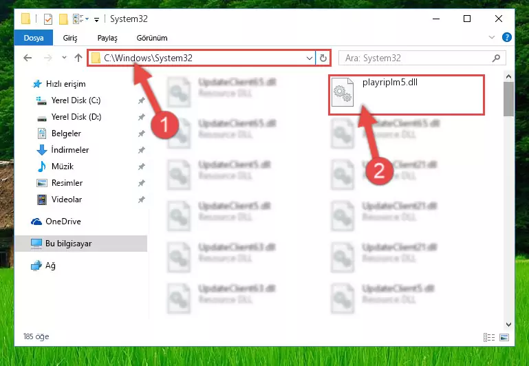529x366 pixels.
Task: Go forward with the right arrow
Action: (48, 58)
